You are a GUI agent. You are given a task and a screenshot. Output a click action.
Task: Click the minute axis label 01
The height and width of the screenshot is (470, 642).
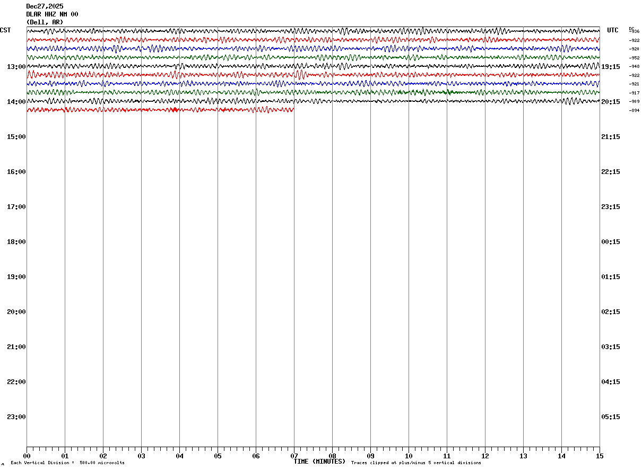65,456
